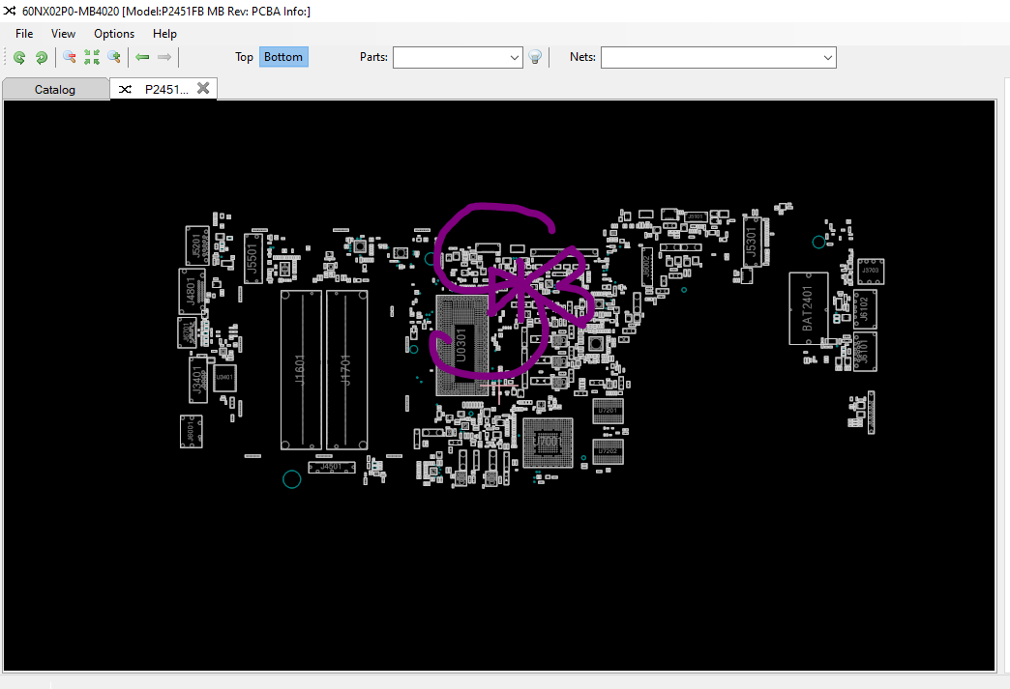
Task: Select the U7202 chip
Action: tap(608, 451)
